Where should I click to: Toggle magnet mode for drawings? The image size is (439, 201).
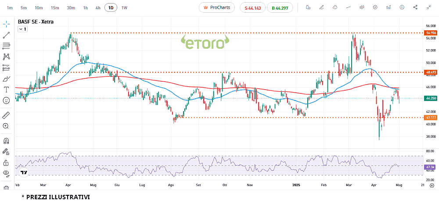coord(6,140)
